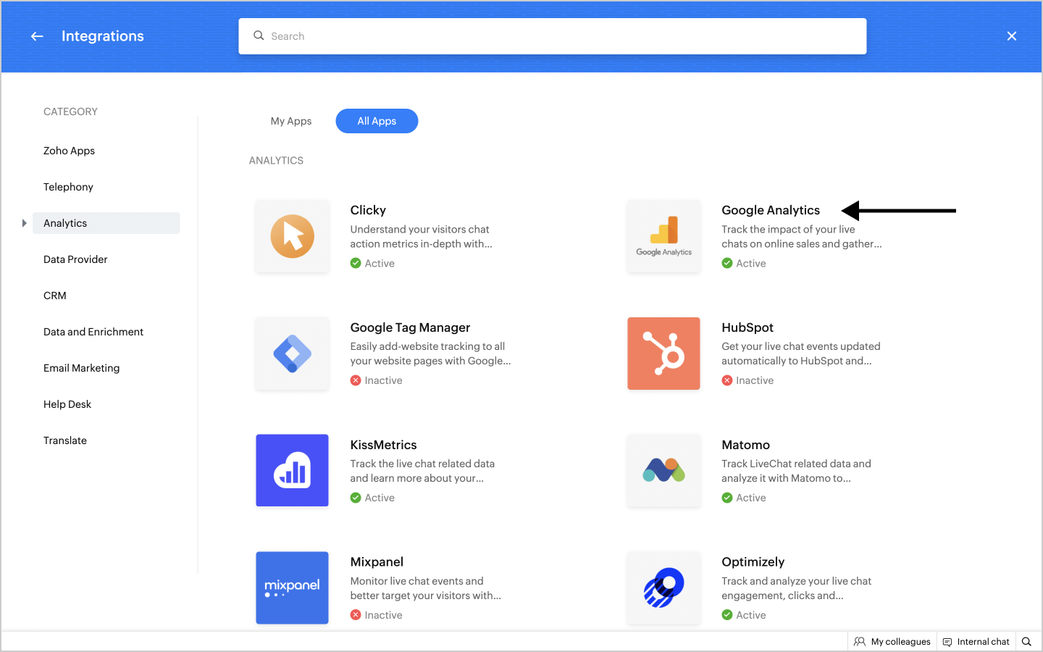Click Optimizely's green Active status icon
1043x652 pixels.
[727, 615]
